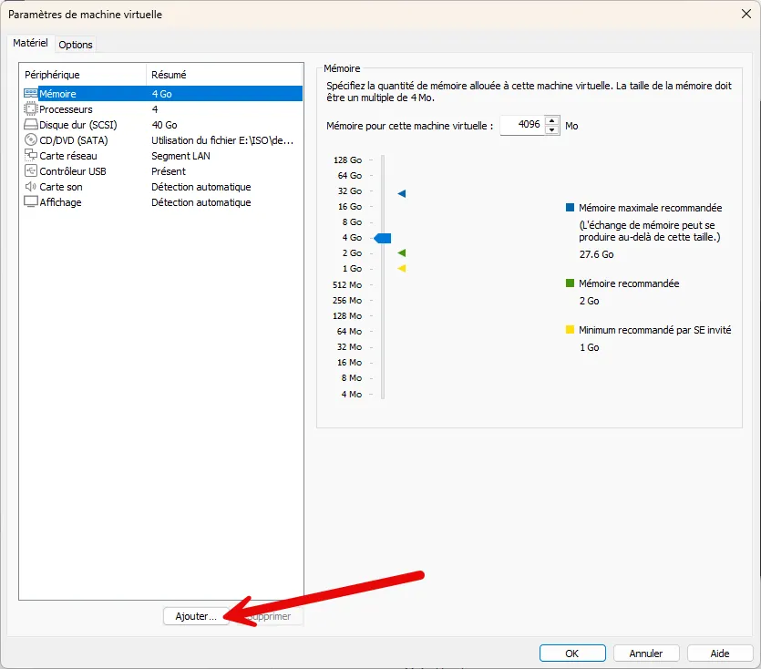
Task: Decrease memory with the spinner down arrow
Action: [552, 130]
